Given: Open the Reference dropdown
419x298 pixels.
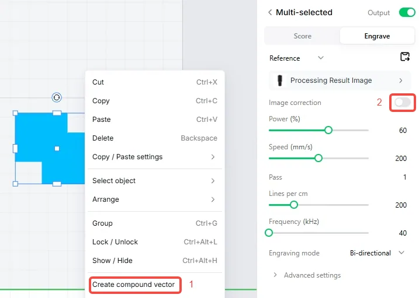Looking at the screenshot, I should pos(296,58).
